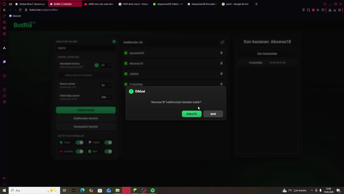Click the green Dikkat exclamation icon

(x=131, y=91)
